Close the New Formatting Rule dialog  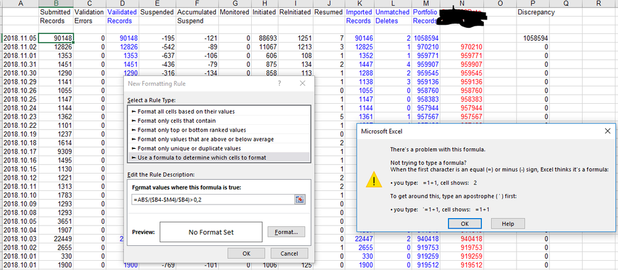tap(303, 83)
